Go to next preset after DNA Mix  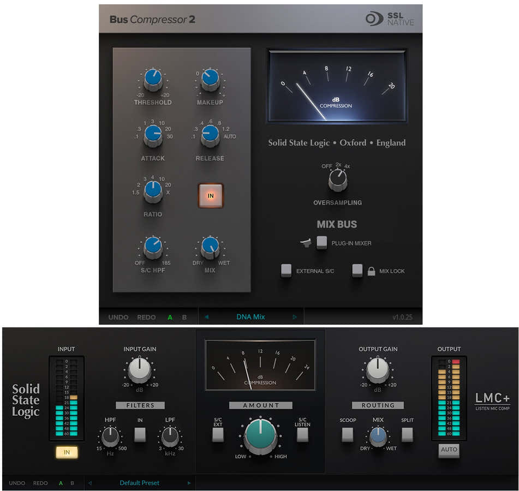tap(295, 317)
